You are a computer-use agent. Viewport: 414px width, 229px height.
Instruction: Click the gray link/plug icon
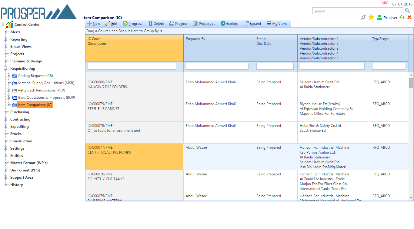tap(363, 18)
